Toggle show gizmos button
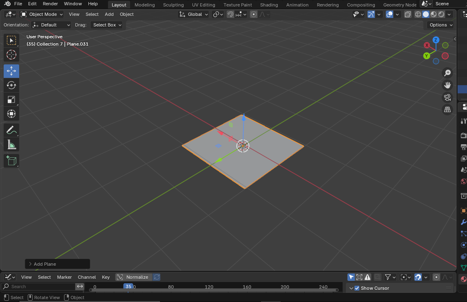Screen dimensions: 467x302 pyautogui.click(x=371, y=14)
